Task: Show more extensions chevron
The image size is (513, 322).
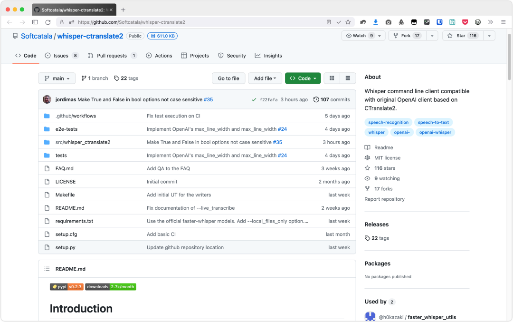Action: [490, 22]
